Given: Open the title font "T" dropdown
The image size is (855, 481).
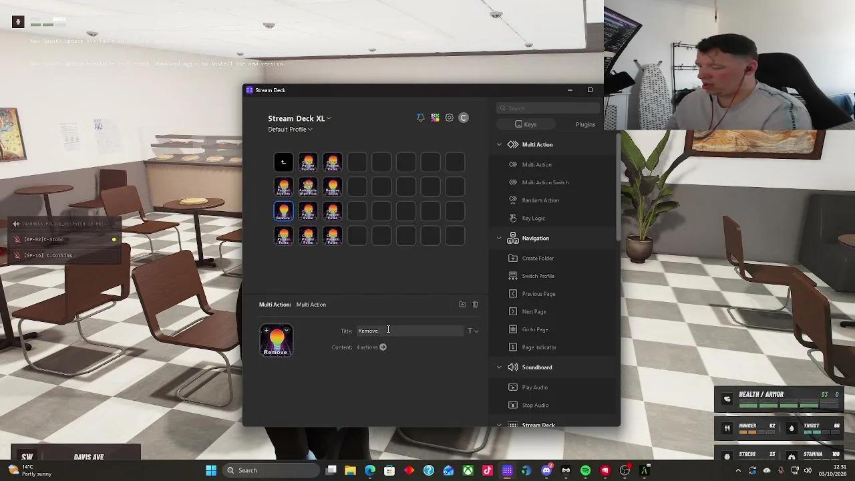Looking at the screenshot, I should click(472, 331).
